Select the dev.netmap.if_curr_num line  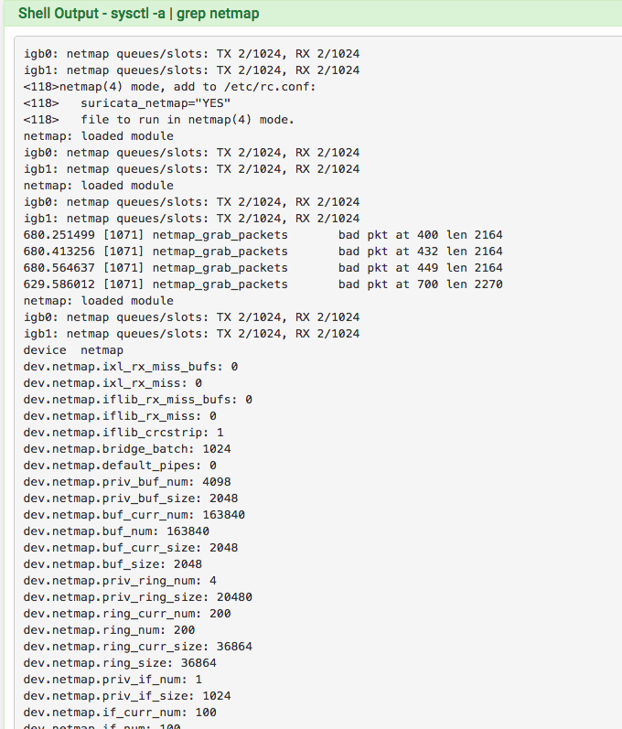(x=120, y=713)
